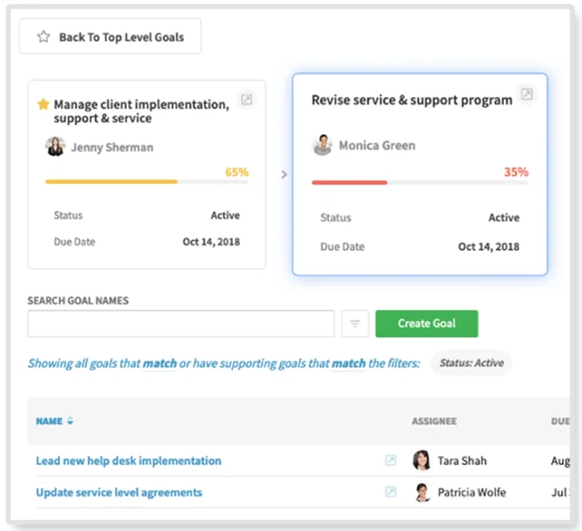The width and height of the screenshot is (582, 531).
Task: Click Monica Green's goal due date Oct 14, 2018
Action: pyautogui.click(x=488, y=246)
